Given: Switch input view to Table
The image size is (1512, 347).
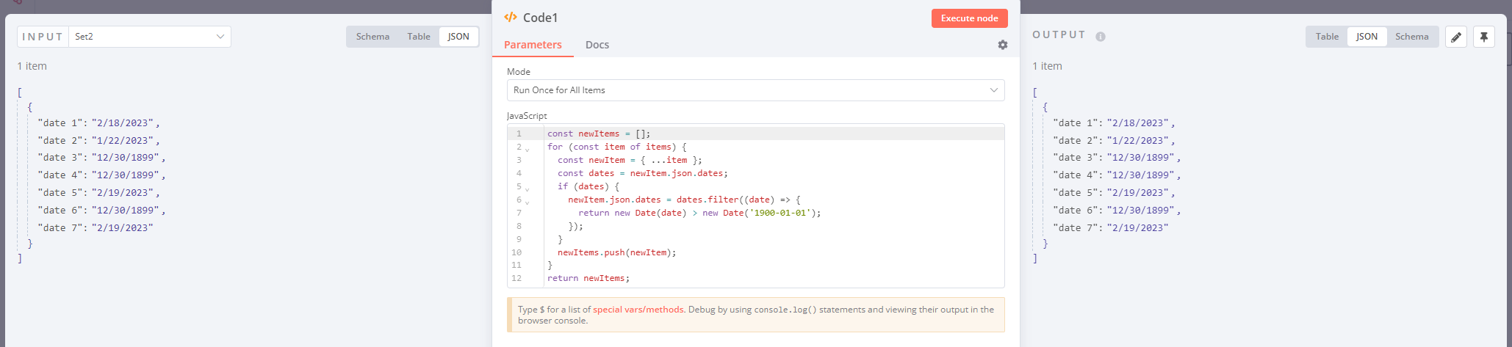Looking at the screenshot, I should click(x=419, y=37).
